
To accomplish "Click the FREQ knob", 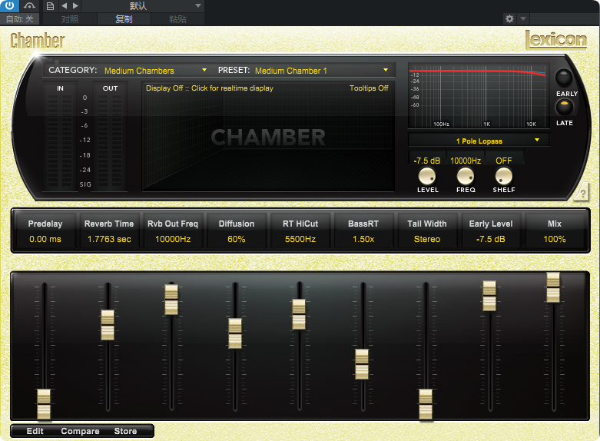I will tap(466, 176).
